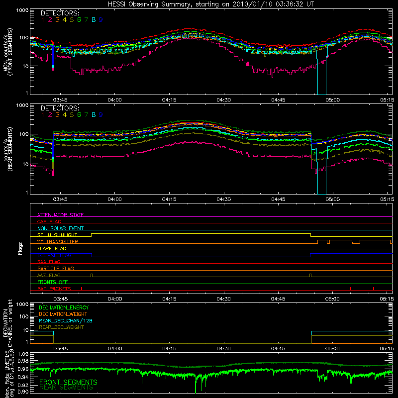Select cyan detector 8 in front segments legend

[x=94, y=19]
